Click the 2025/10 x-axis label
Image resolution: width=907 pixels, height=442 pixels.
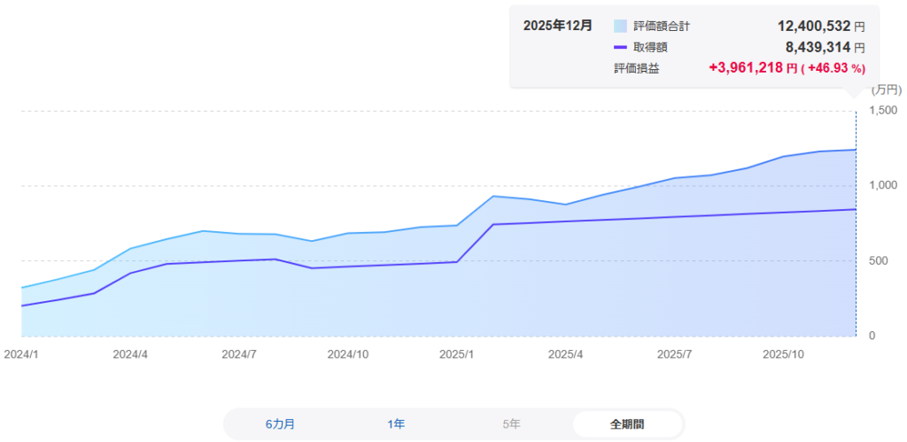(x=783, y=353)
